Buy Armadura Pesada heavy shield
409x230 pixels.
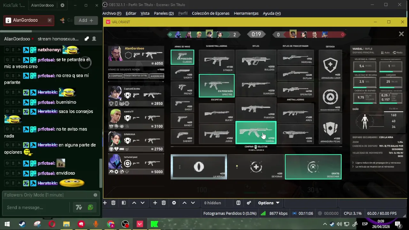330,129
